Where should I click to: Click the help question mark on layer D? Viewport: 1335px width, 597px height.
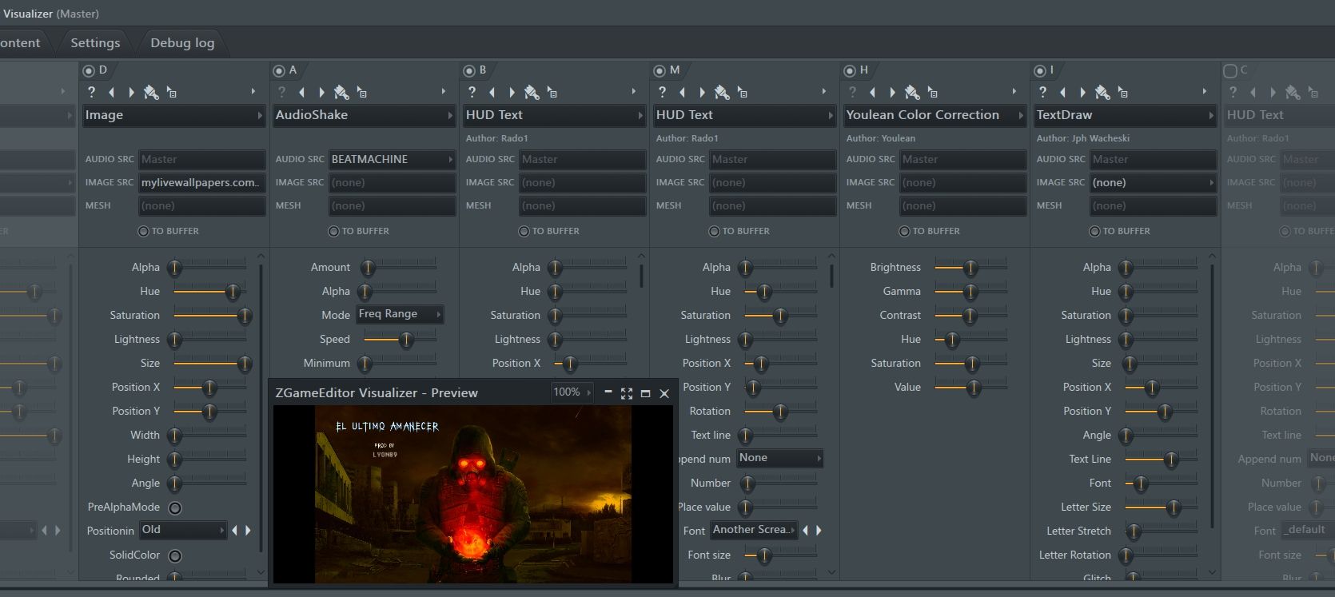click(91, 92)
